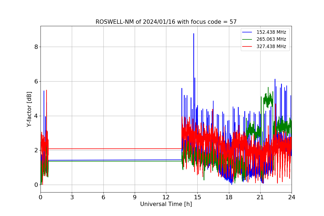
Task: Select the 152.438 MHz legend label
Action: pyautogui.click(x=271, y=32)
